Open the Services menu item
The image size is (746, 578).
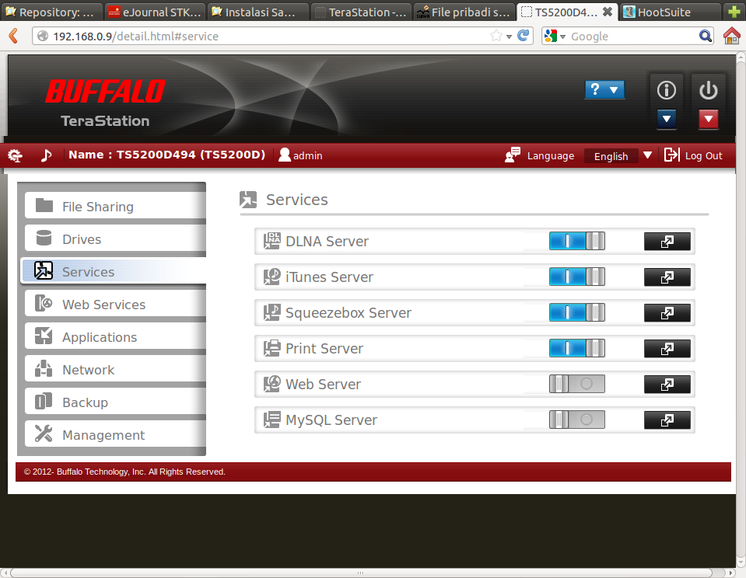[114, 271]
